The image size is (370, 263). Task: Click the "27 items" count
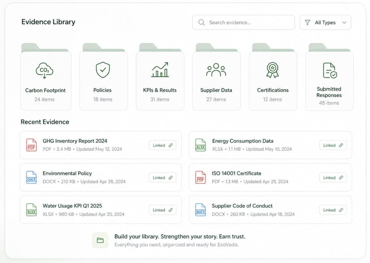216,99
